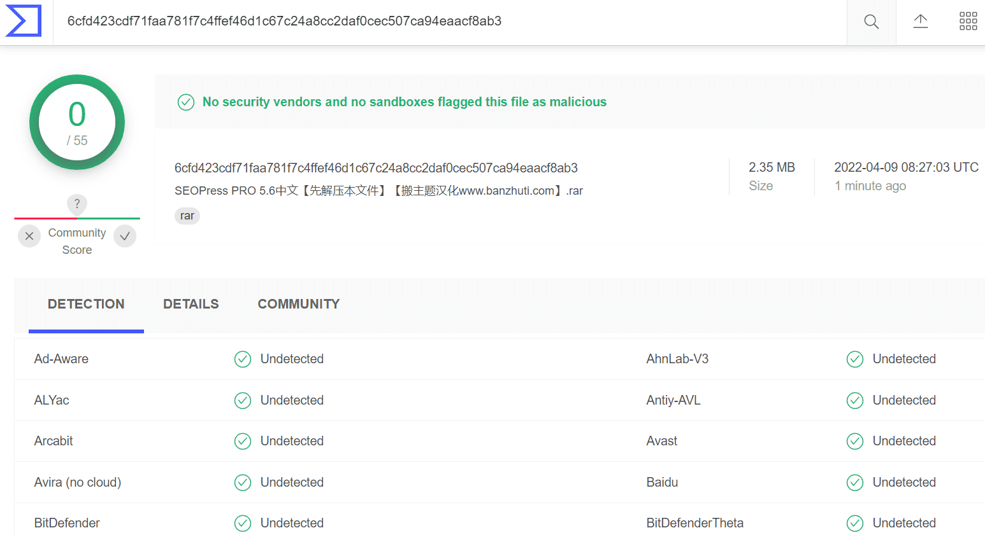The image size is (985, 535).
Task: Click the BitDefender undetected check icon
Action: click(x=243, y=524)
